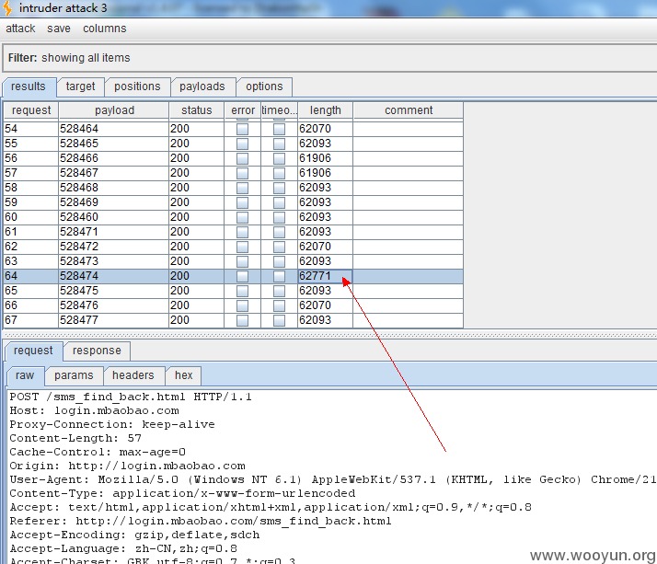
Task: Click the POST /sms_find_back.html request line
Action: pyautogui.click(x=131, y=397)
